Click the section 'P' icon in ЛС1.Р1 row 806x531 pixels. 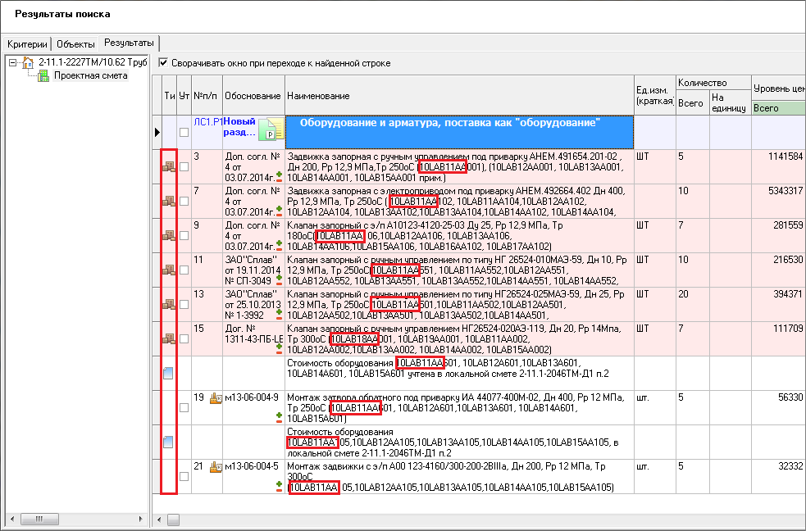point(271,129)
